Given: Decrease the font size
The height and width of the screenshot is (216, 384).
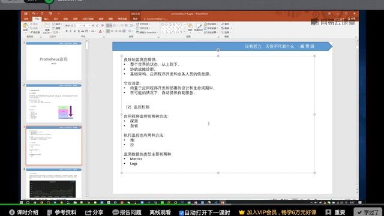Looking at the screenshot, I should click(x=97, y=25).
